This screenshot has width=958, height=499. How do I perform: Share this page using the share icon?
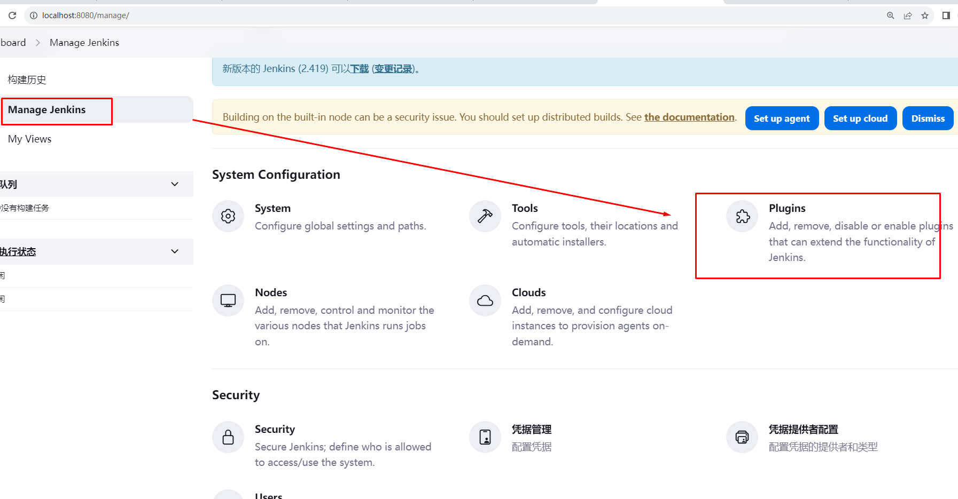[908, 15]
